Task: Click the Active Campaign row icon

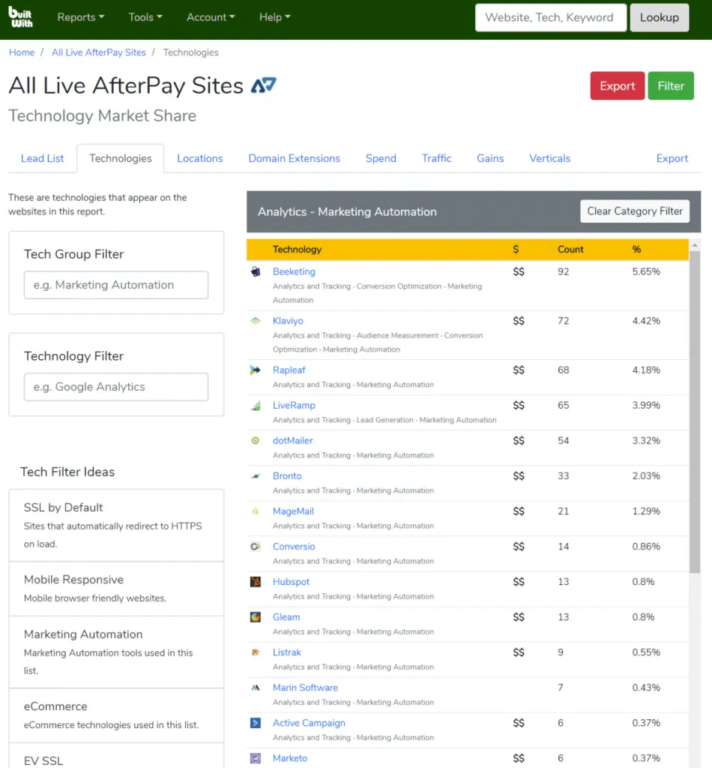Action: (x=256, y=723)
